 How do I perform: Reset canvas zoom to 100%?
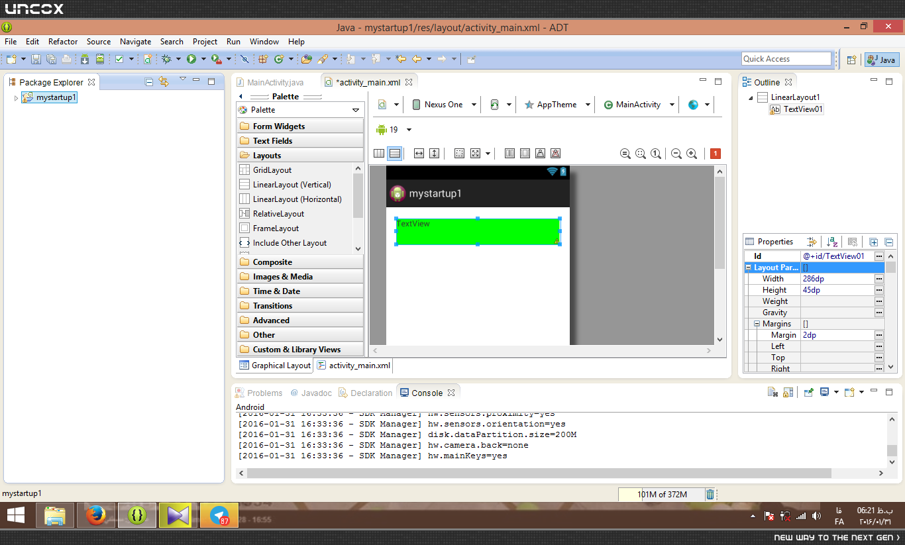(656, 154)
